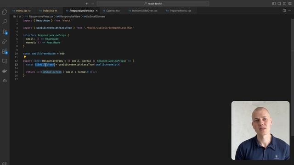Click line number 13 in the gutter
294x165 pixels.
tap(17, 65)
